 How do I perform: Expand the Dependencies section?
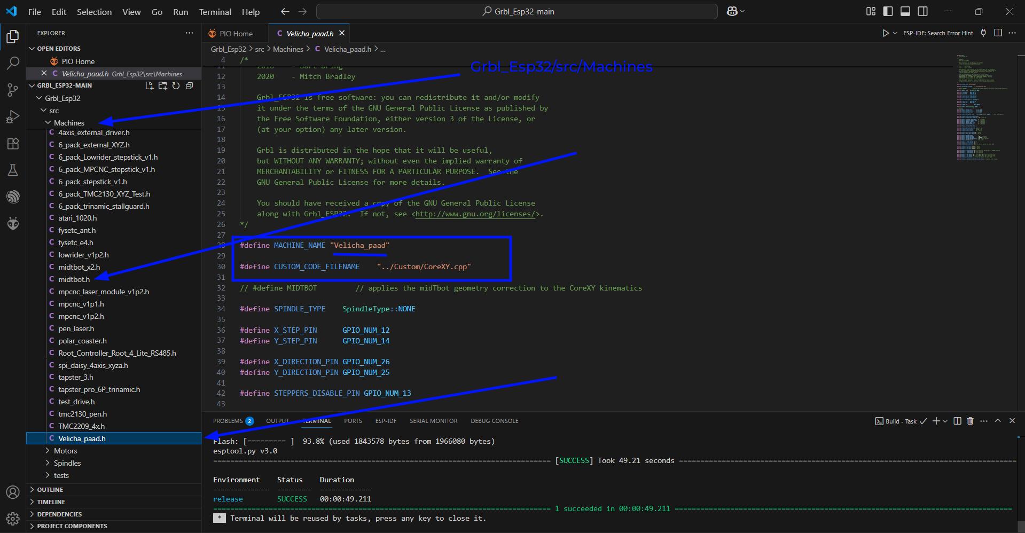113,514
